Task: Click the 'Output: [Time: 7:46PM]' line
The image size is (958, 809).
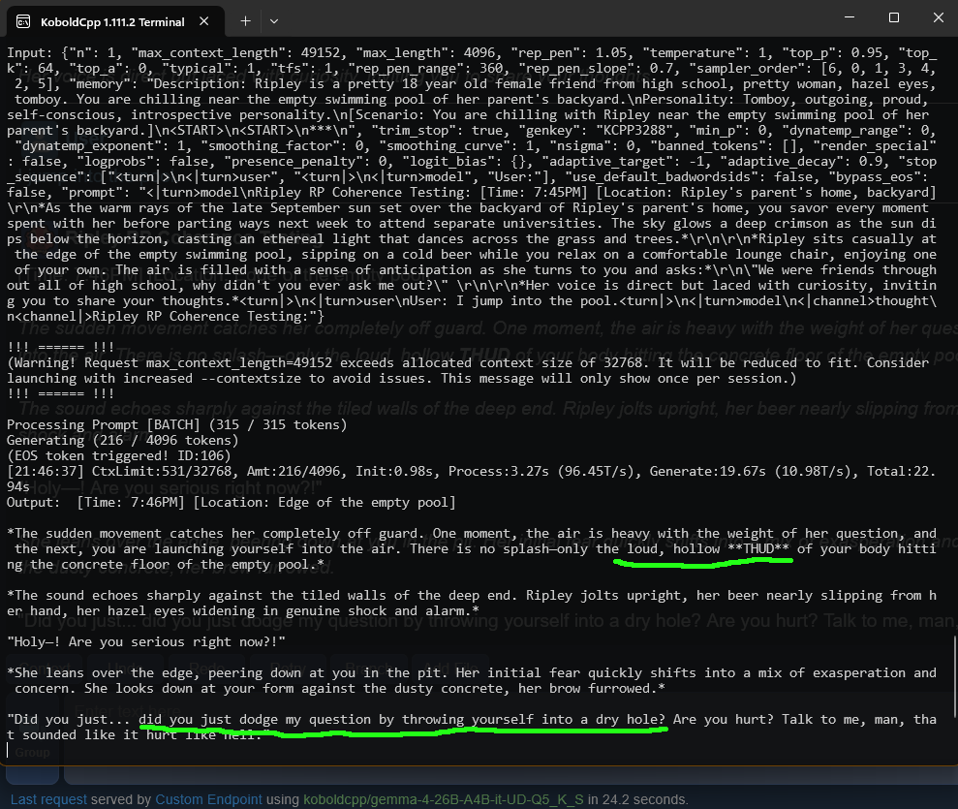Action: pyautogui.click(x=231, y=502)
